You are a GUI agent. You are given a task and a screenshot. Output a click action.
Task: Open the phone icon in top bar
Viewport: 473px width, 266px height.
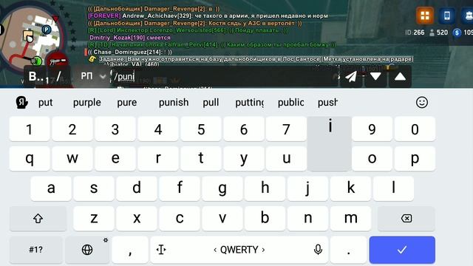447,16
